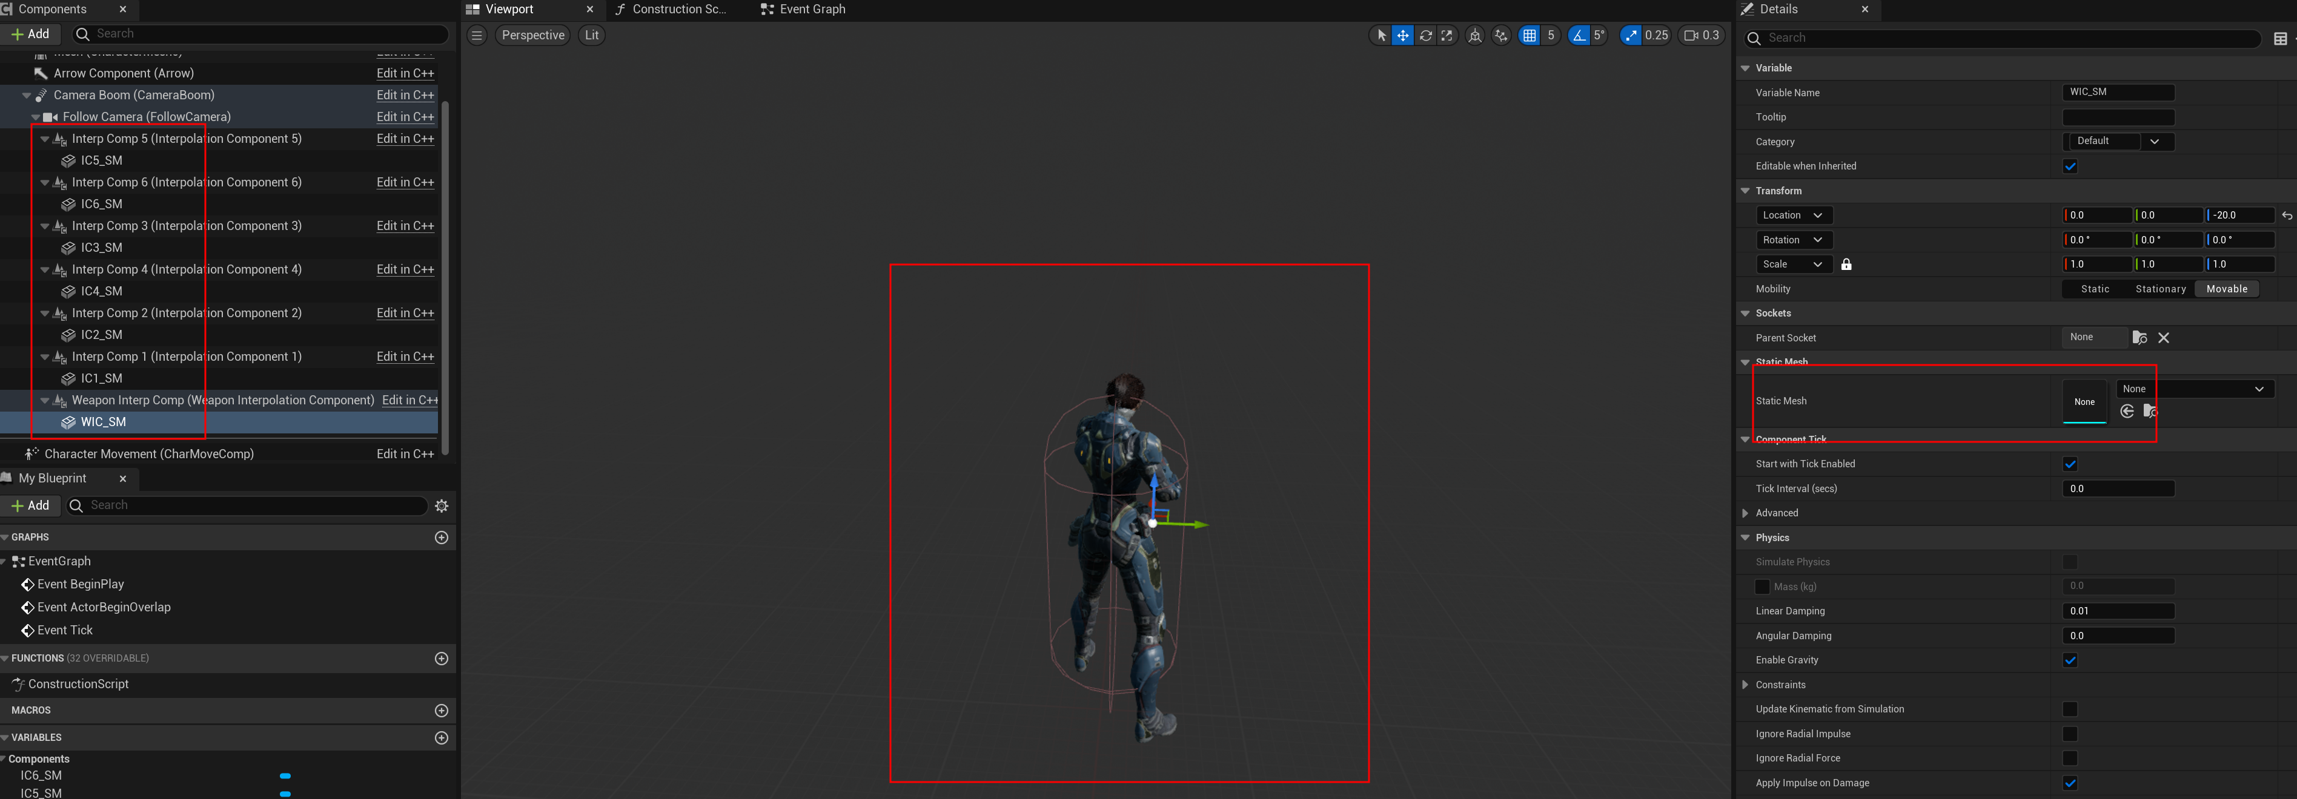The width and height of the screenshot is (2297, 799).
Task: Browse to the Static Mesh asset in the Content Browser
Action: tap(2150, 410)
